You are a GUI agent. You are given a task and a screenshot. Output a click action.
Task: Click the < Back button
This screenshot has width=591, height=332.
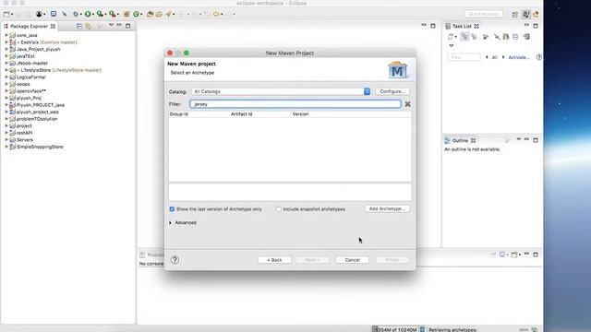point(274,260)
